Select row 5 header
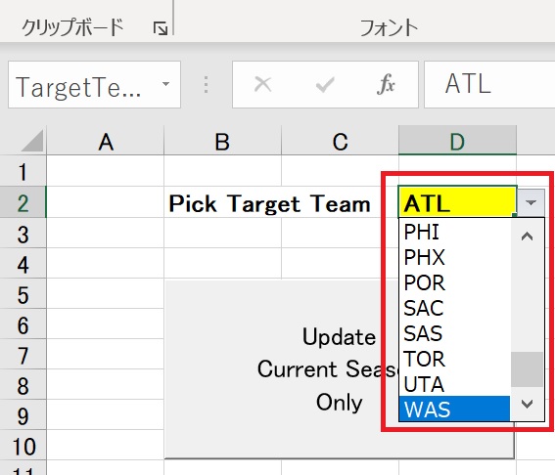This screenshot has height=475, width=555. click(x=23, y=295)
